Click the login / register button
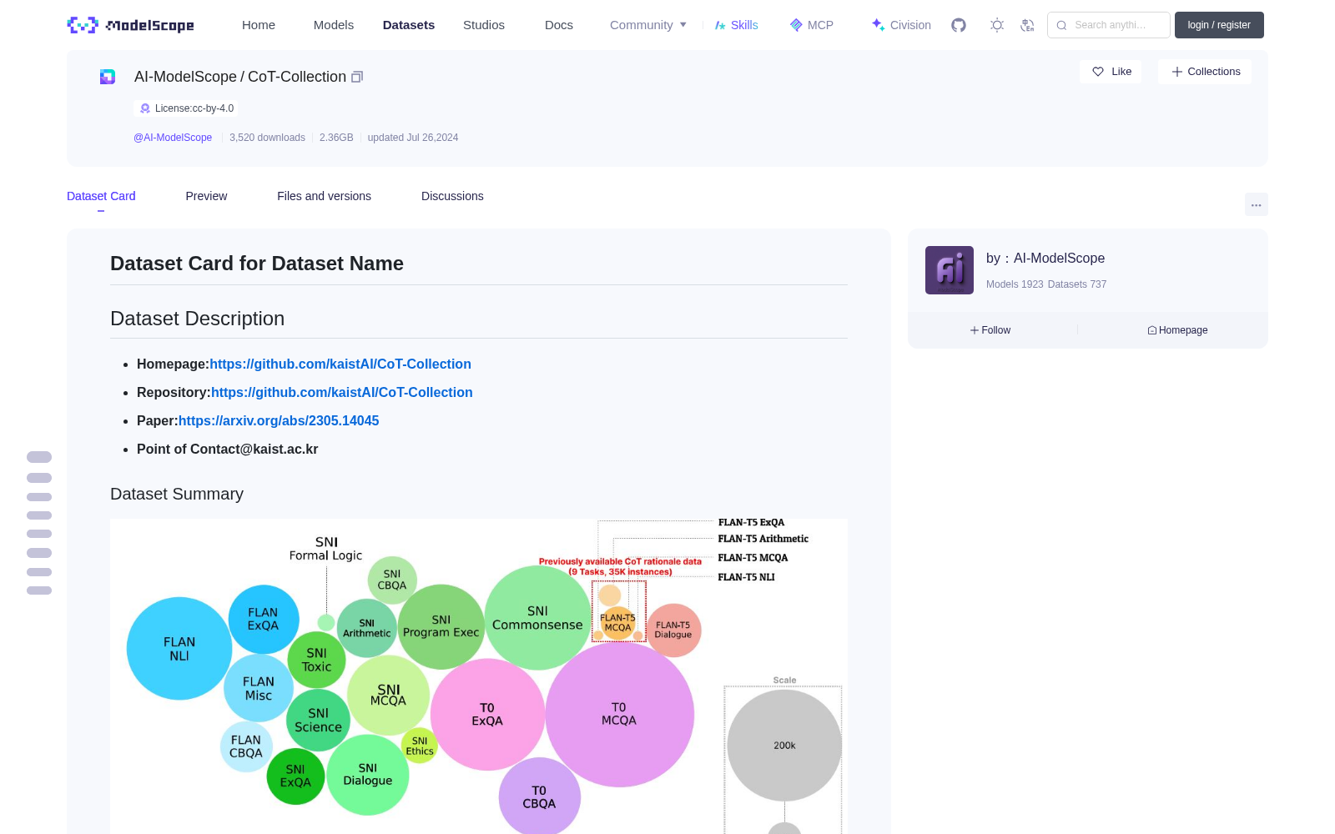1335x834 pixels. (x=1219, y=25)
